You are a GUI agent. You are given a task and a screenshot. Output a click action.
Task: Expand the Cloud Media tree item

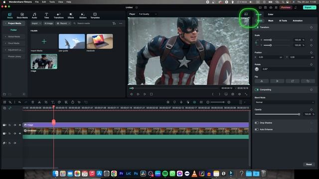point(13,43)
